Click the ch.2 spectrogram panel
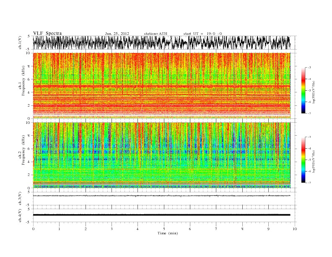This screenshot has width=332, height=257. click(x=161, y=155)
